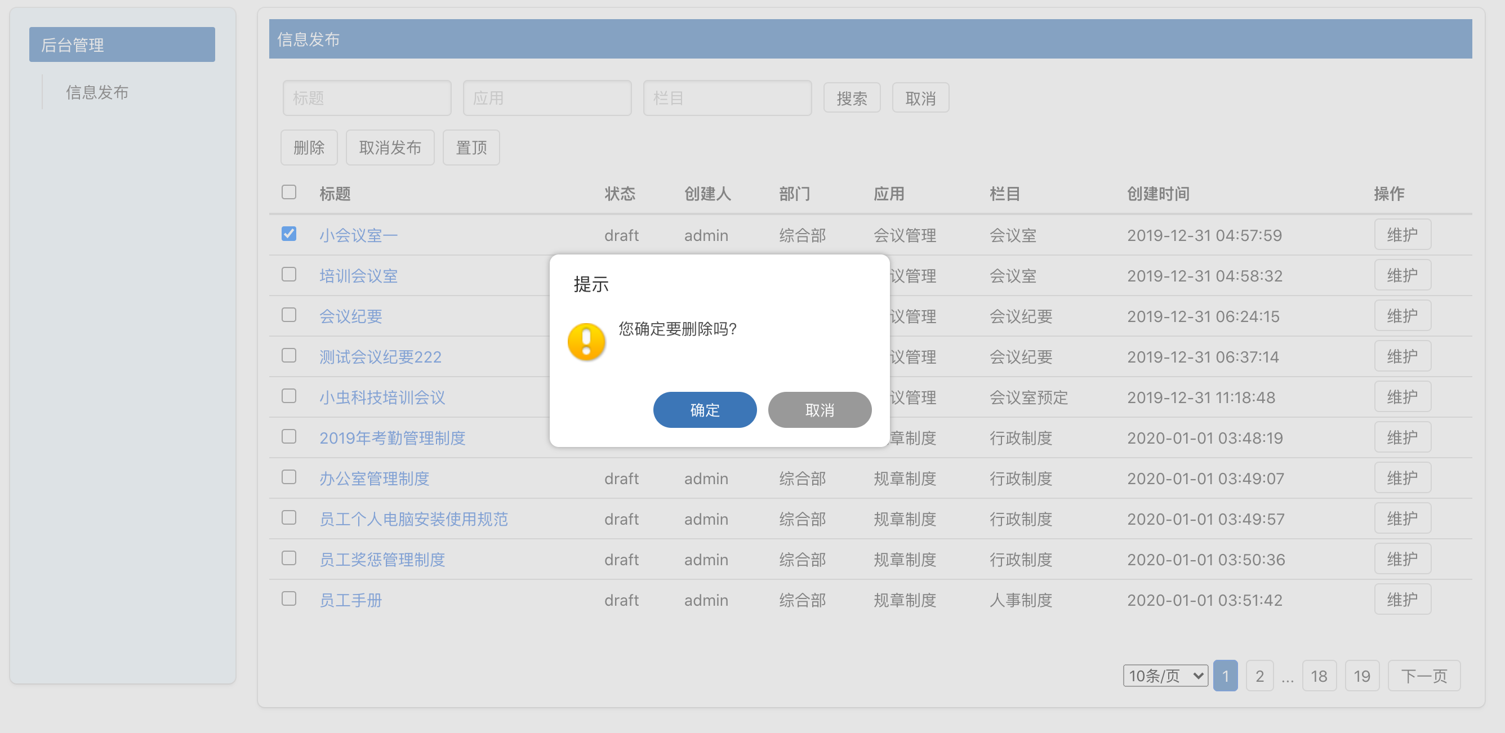Image resolution: width=1505 pixels, height=733 pixels.
Task: Click the 创建时间 column header
Action: [x=1158, y=194]
